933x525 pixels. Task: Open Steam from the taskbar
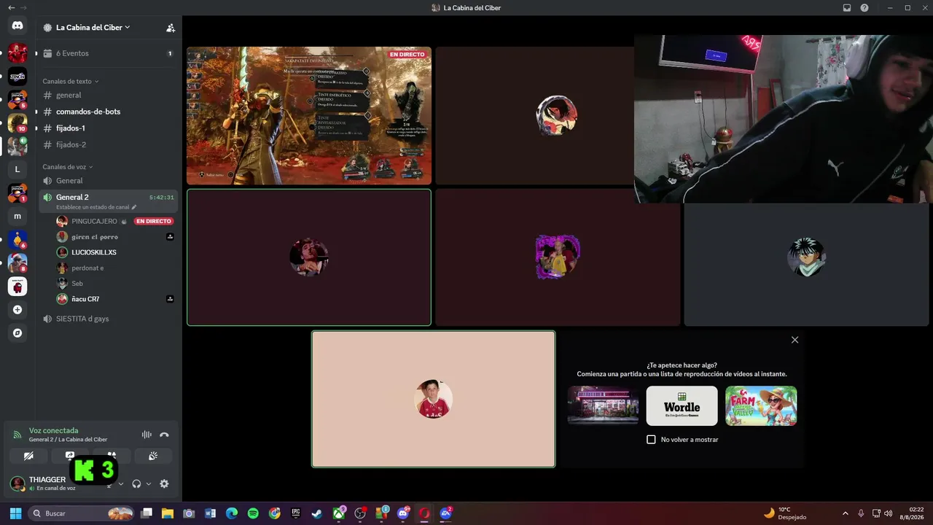(317, 513)
